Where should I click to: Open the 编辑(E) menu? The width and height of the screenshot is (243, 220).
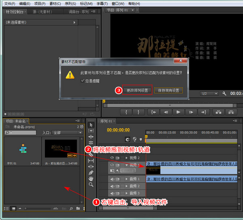point(25,4)
